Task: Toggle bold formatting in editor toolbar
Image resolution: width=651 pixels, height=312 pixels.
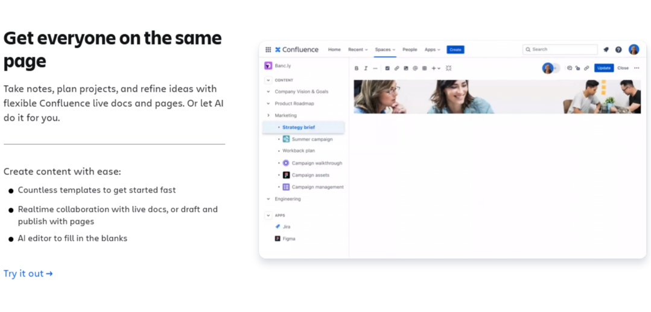Action: pos(357,68)
